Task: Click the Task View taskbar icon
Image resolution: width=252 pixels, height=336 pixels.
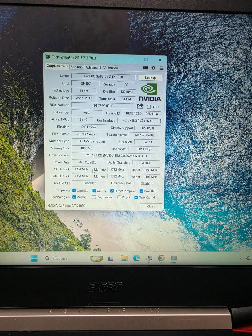Action: point(111,259)
